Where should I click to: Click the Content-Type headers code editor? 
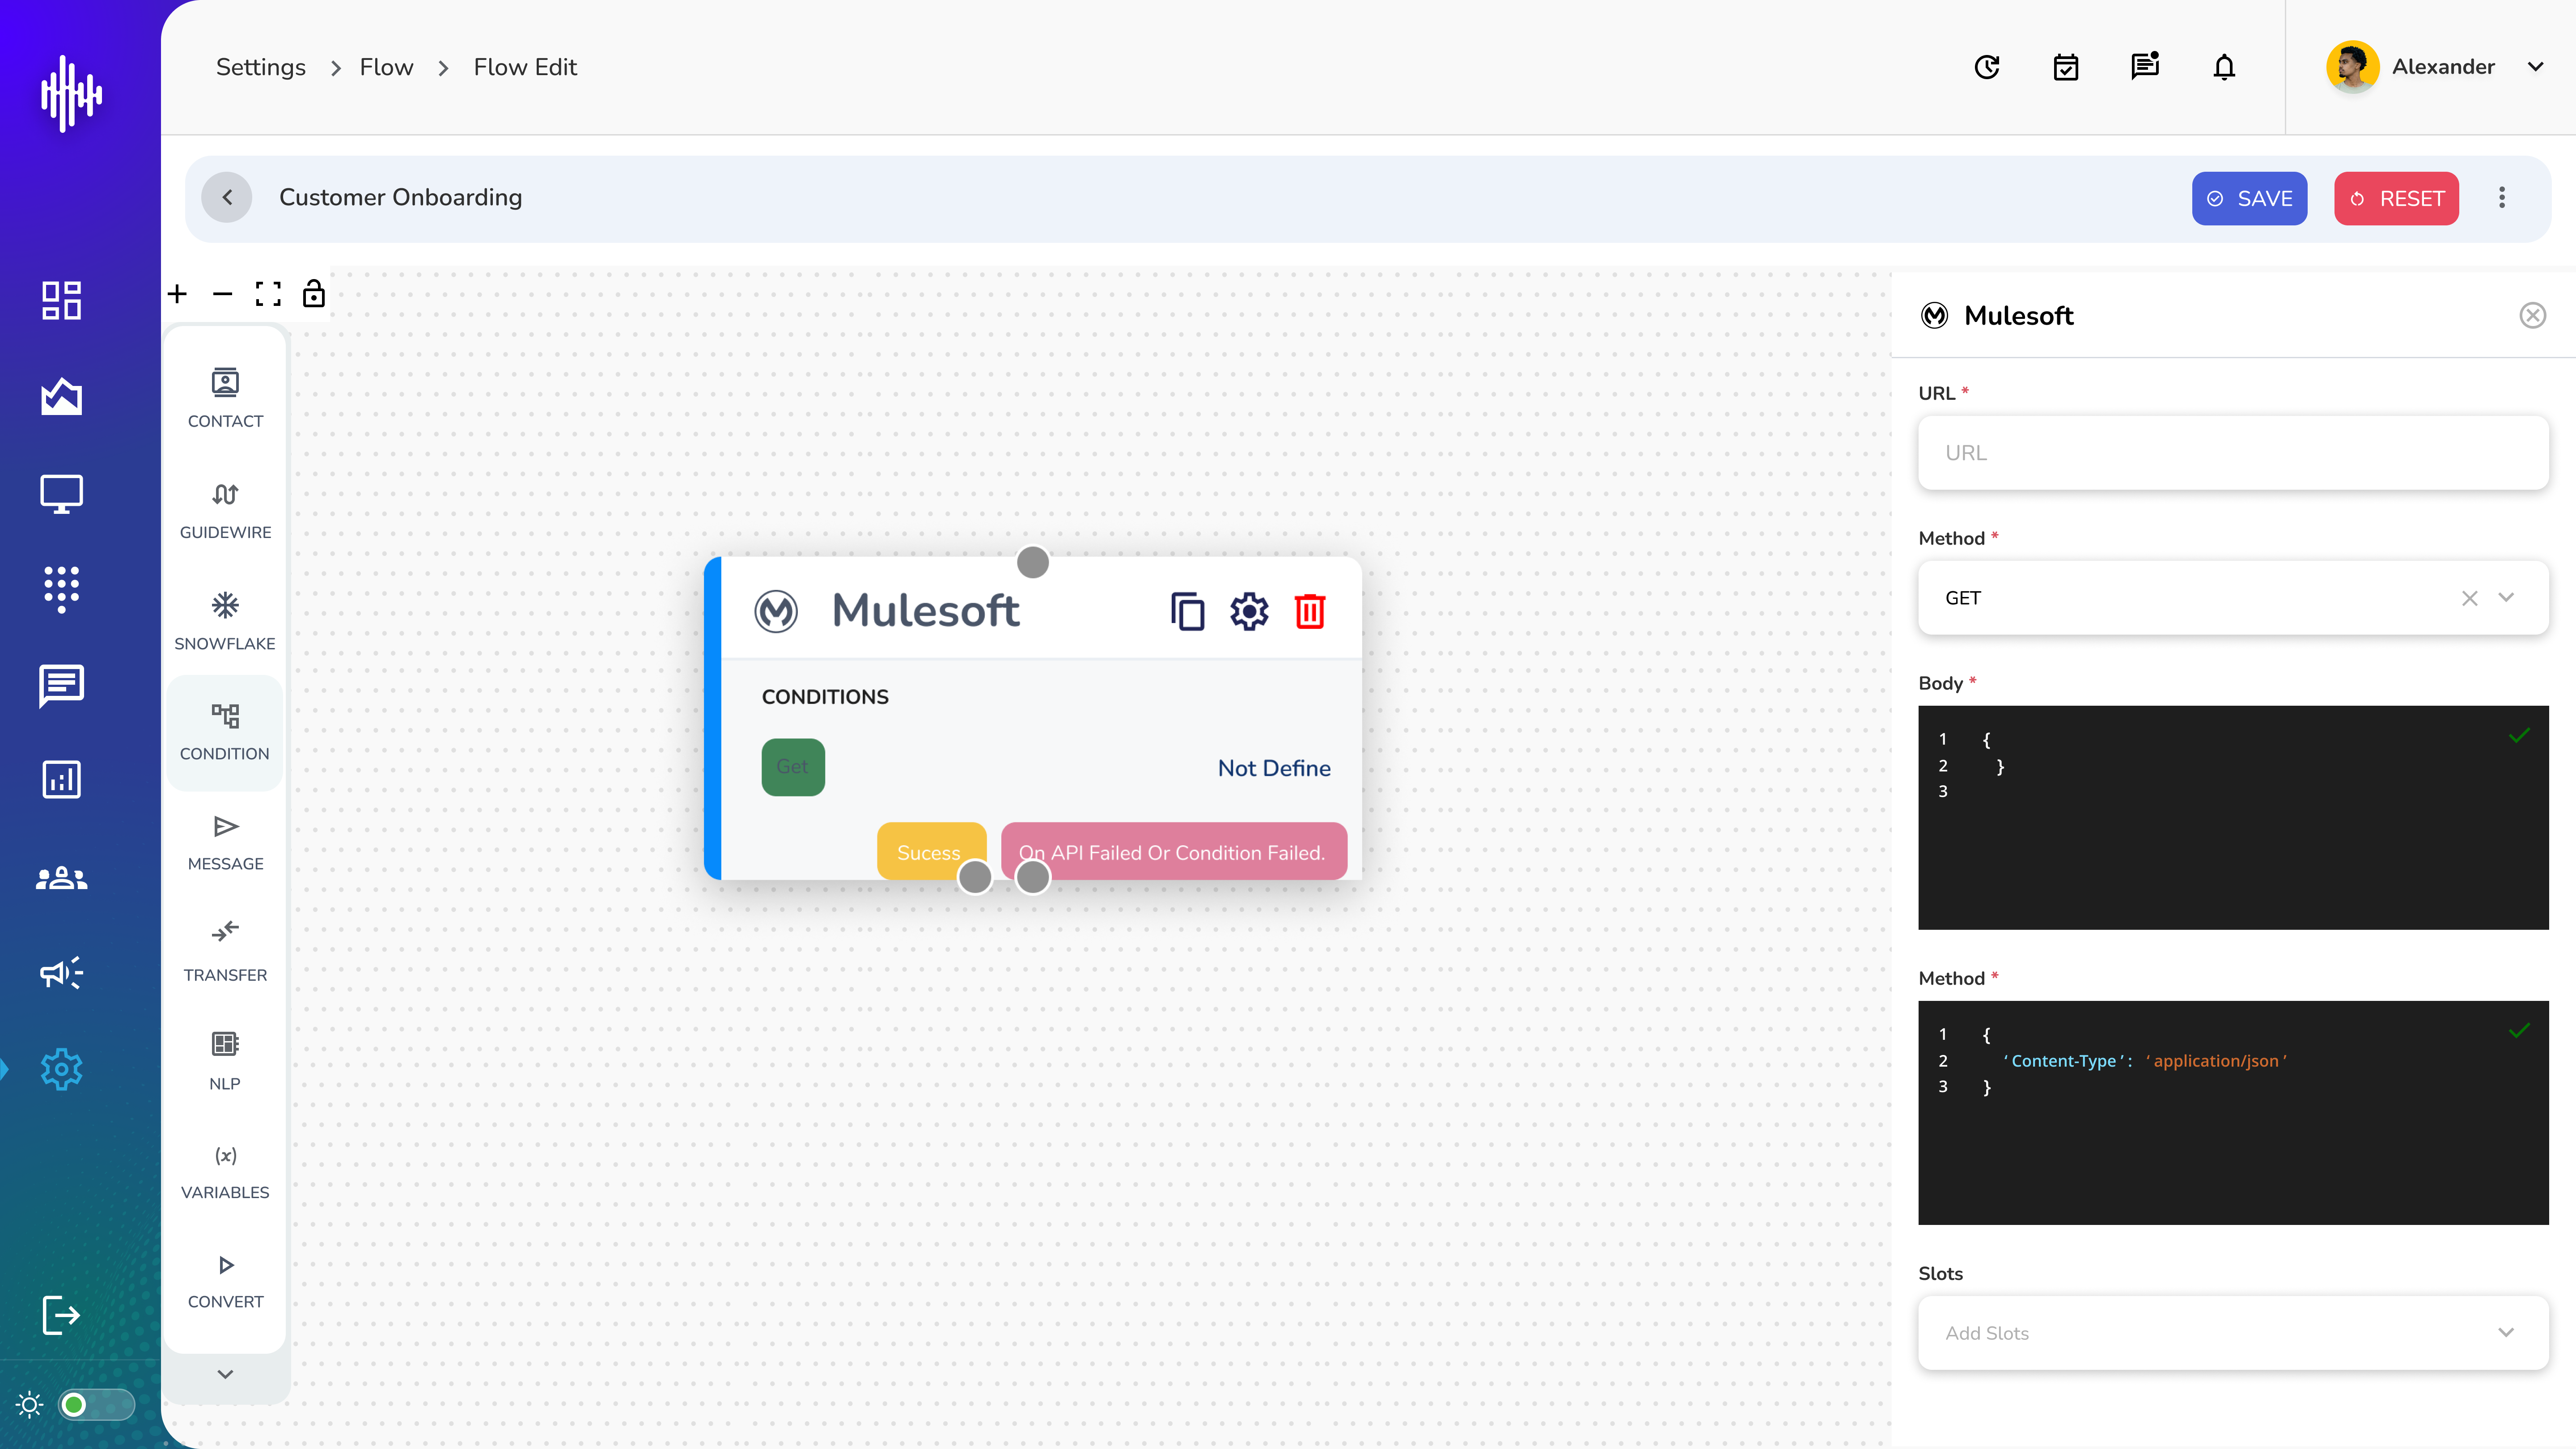point(2233,1113)
